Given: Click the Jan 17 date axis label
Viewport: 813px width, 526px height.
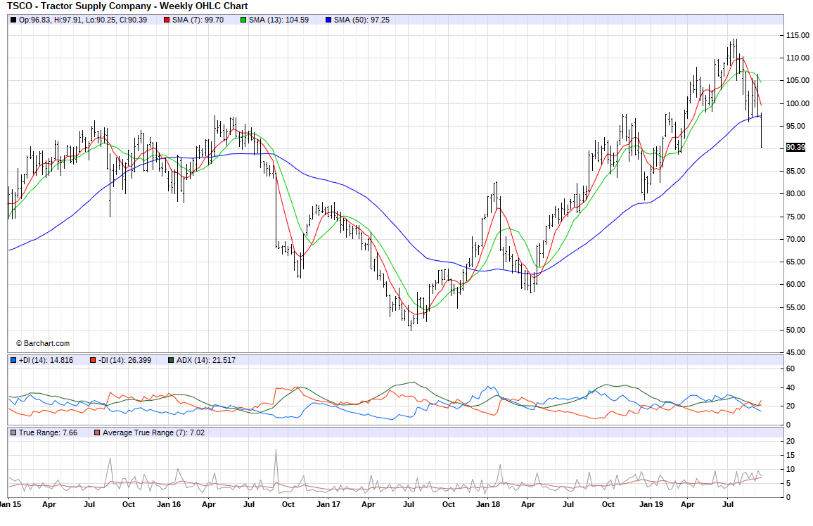Looking at the screenshot, I should [328, 504].
